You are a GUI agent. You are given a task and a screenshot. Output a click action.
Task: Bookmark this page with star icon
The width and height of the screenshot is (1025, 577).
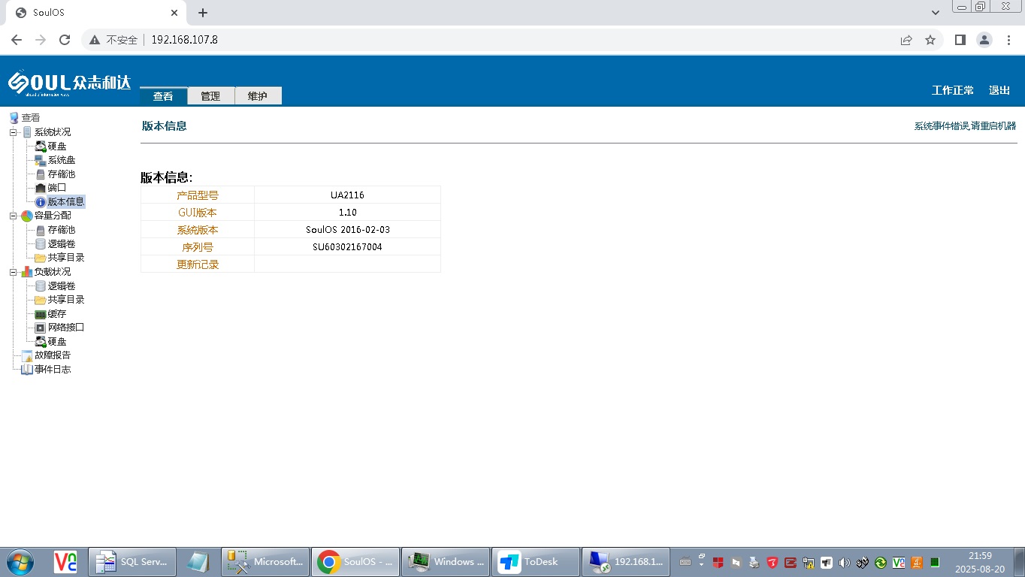click(x=930, y=40)
